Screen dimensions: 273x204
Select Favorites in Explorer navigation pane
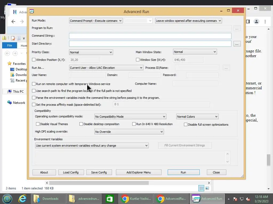[19, 64]
